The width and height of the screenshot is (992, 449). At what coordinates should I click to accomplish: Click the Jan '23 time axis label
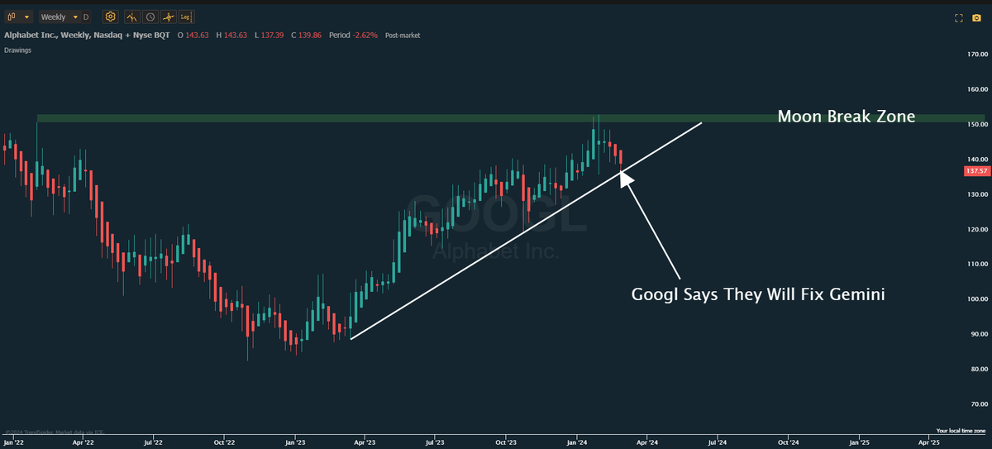point(294,442)
